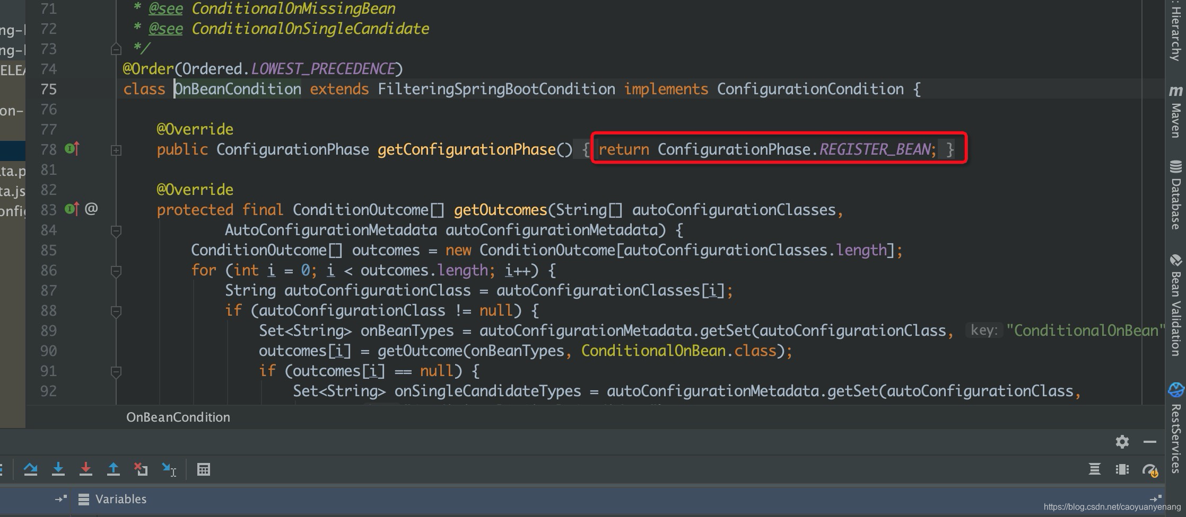1186x517 pixels.
Task: Click the Maven 'm' sidebar icon
Action: click(x=1175, y=91)
